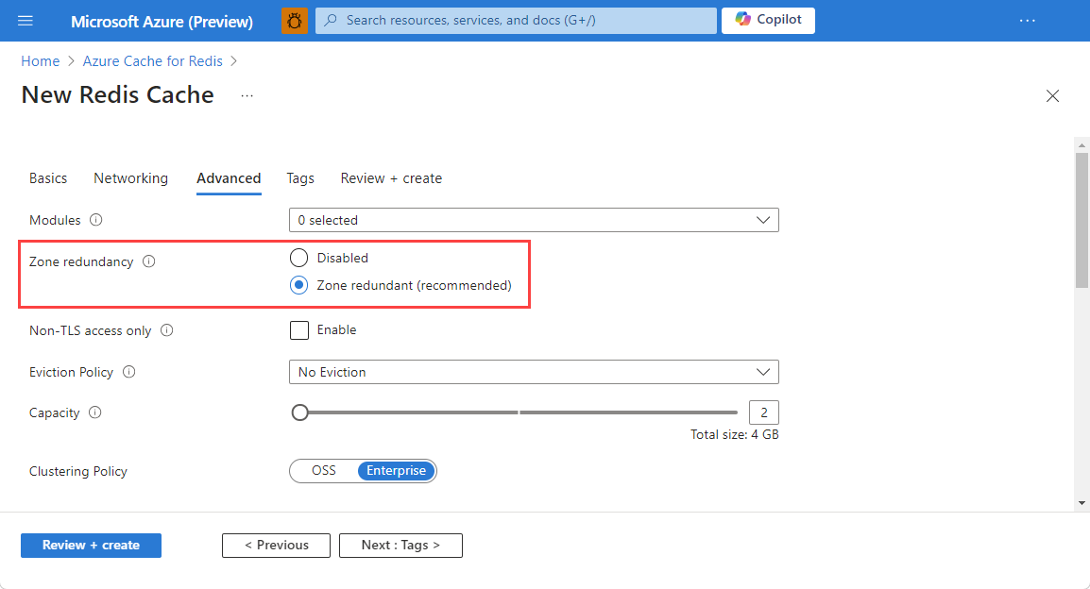The height and width of the screenshot is (589, 1090).
Task: Enable Non-TLS access only
Action: coord(299,329)
